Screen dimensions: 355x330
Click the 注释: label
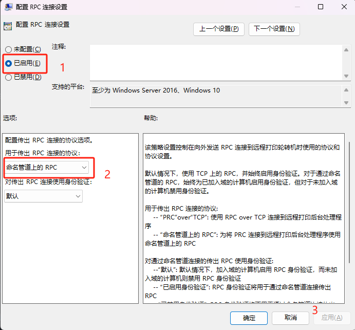(59, 47)
